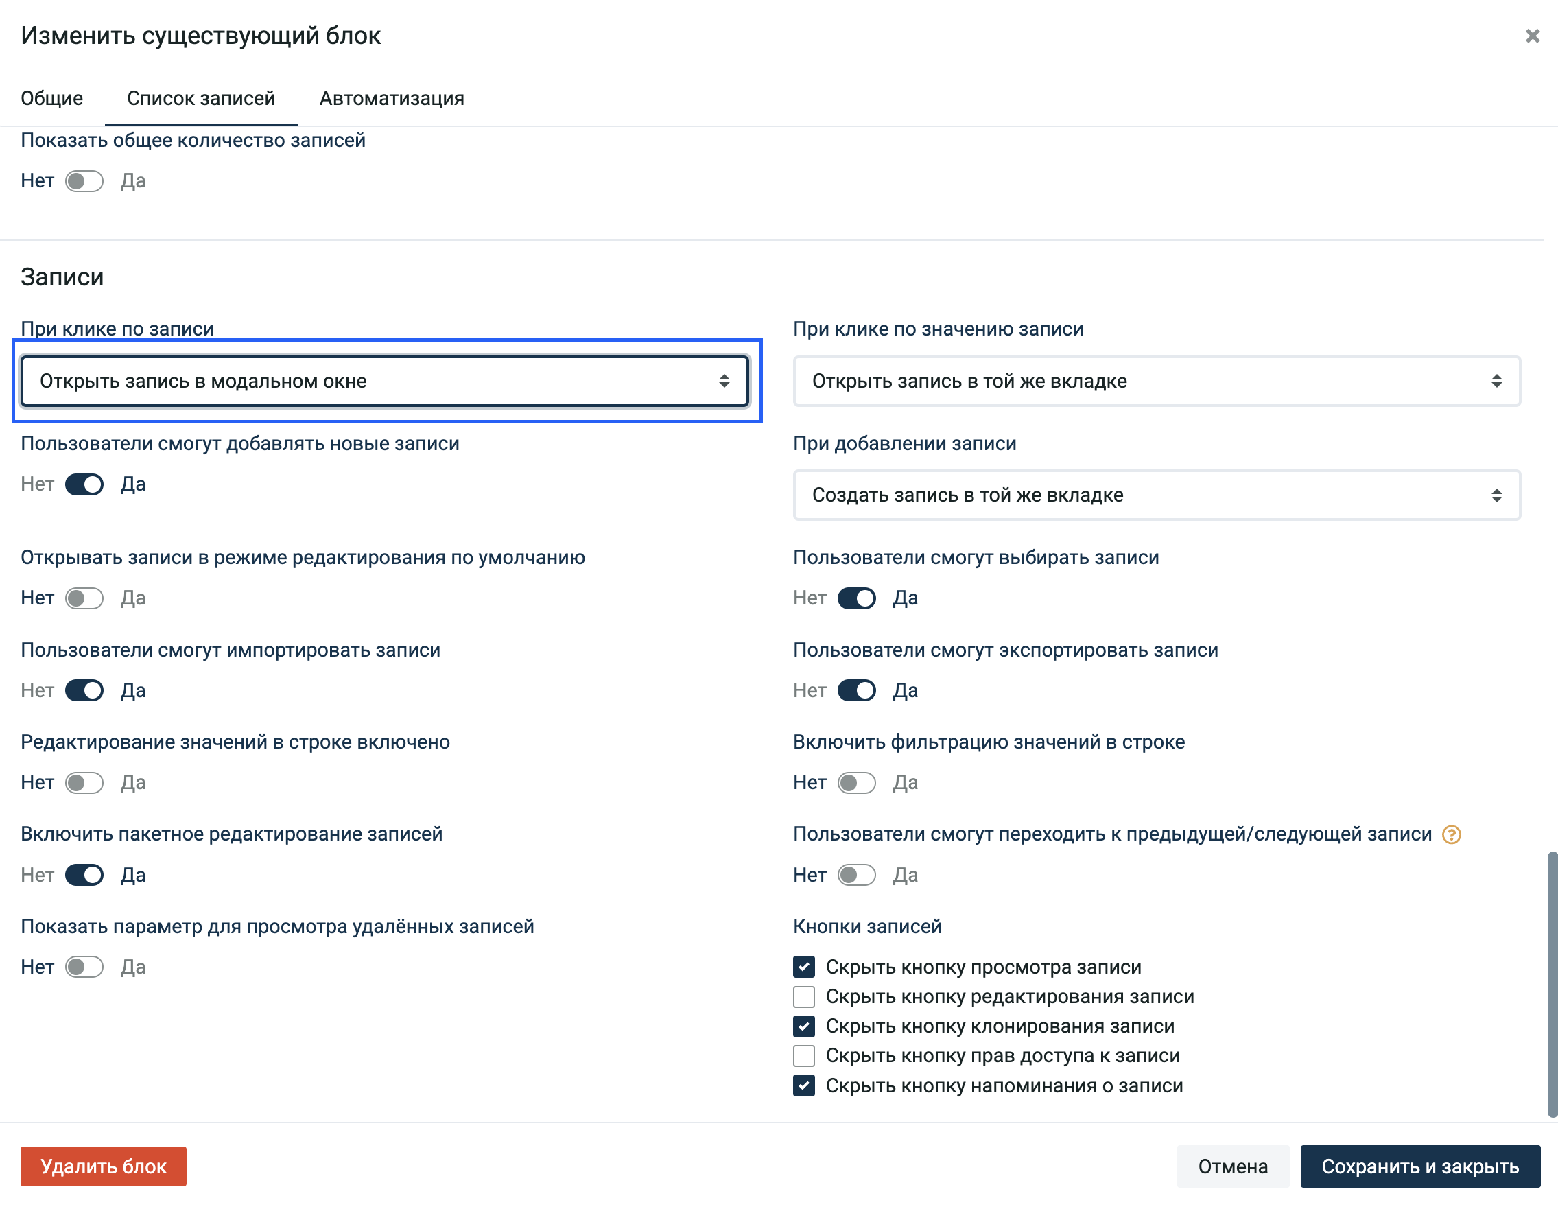The height and width of the screenshot is (1209, 1558).
Task: Open 'При добавлении записи' dropdown
Action: coord(1157,495)
